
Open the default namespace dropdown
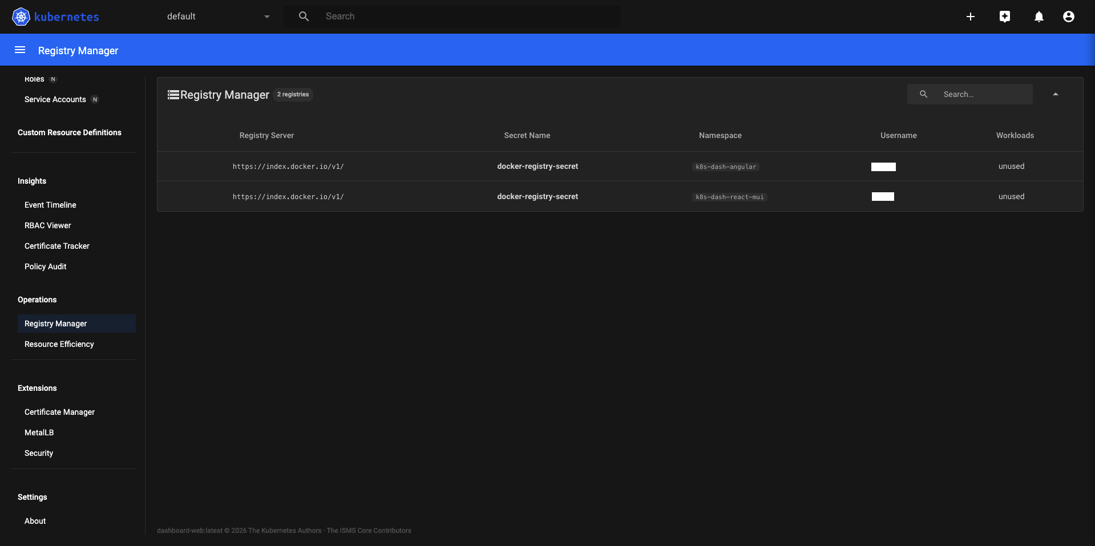[x=218, y=17]
